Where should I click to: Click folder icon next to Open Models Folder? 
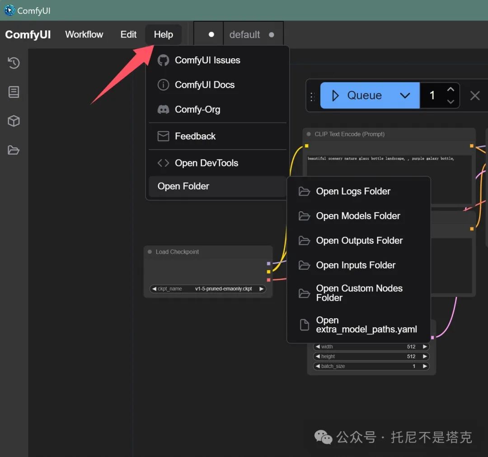304,216
